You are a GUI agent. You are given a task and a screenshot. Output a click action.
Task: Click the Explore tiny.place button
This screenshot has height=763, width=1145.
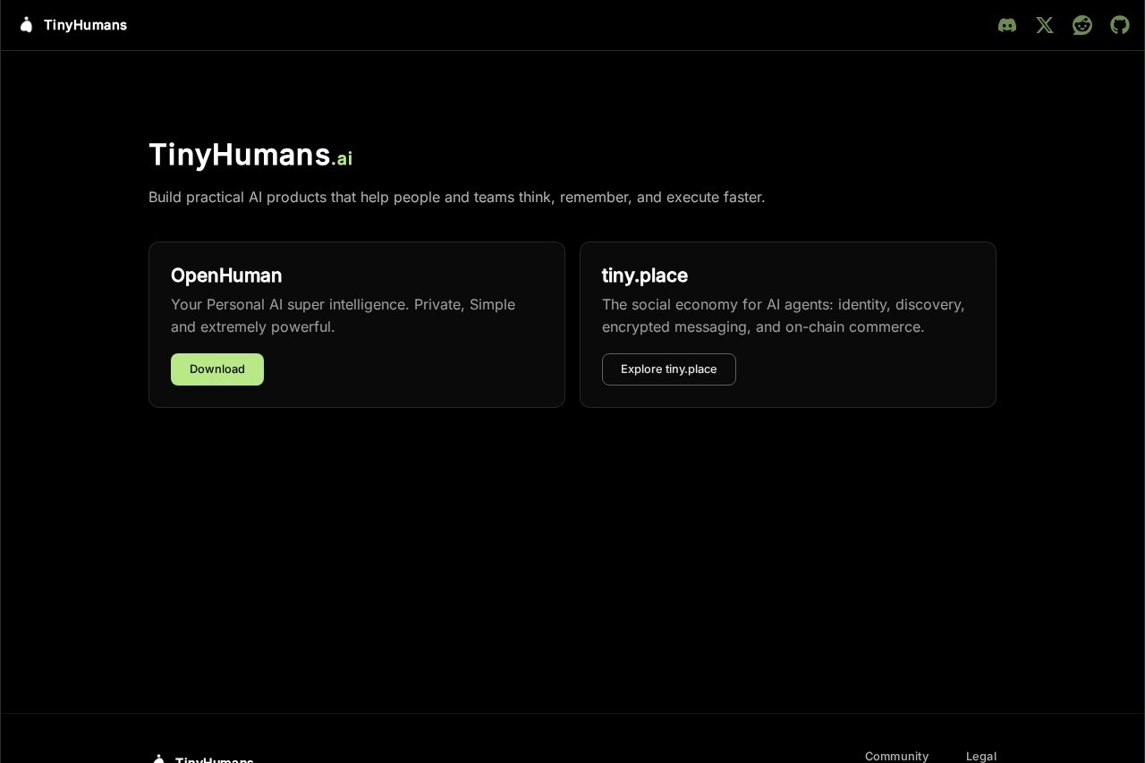pyautogui.click(x=669, y=369)
